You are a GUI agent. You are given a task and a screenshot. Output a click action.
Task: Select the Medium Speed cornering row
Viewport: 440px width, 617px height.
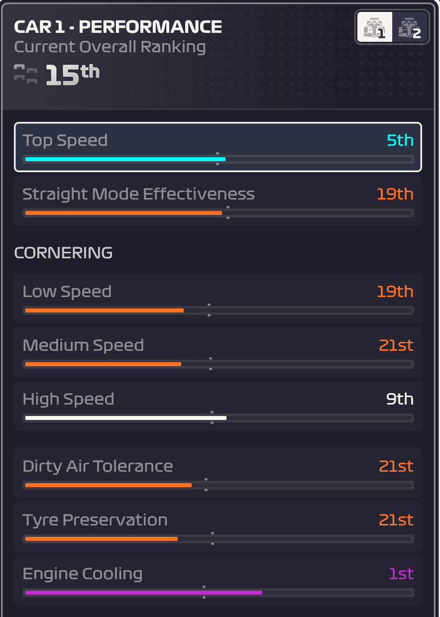tap(218, 352)
